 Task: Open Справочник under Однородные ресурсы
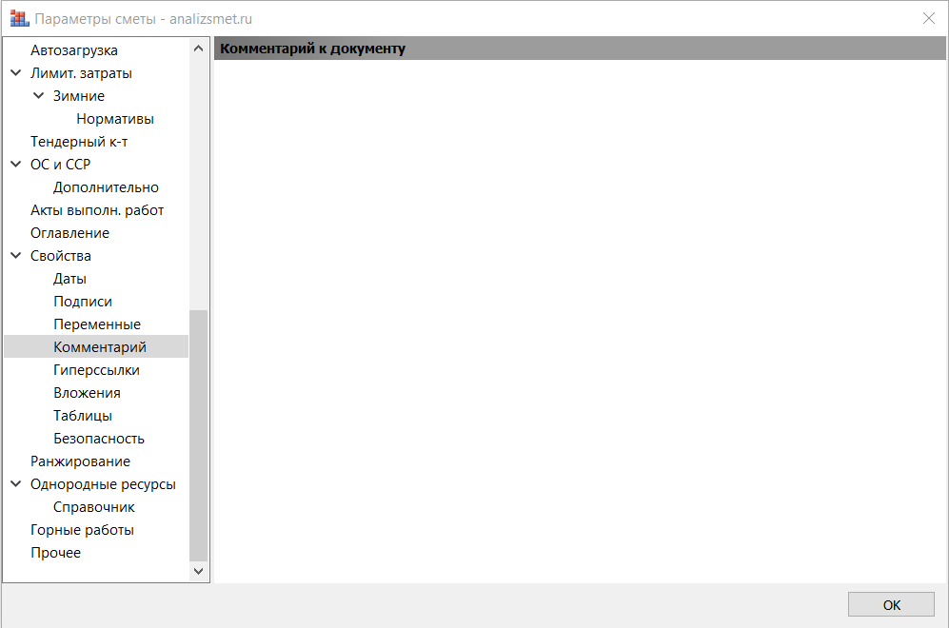pyautogui.click(x=94, y=507)
